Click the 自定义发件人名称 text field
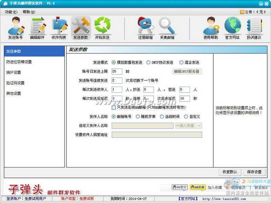The image size is (271, 203). coord(142,126)
